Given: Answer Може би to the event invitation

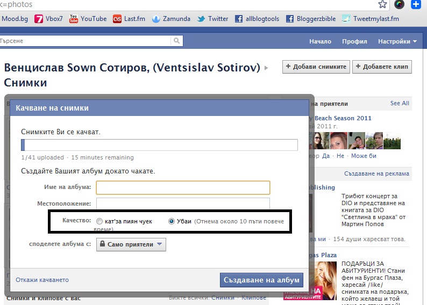Looking at the screenshot, I should (364, 156).
